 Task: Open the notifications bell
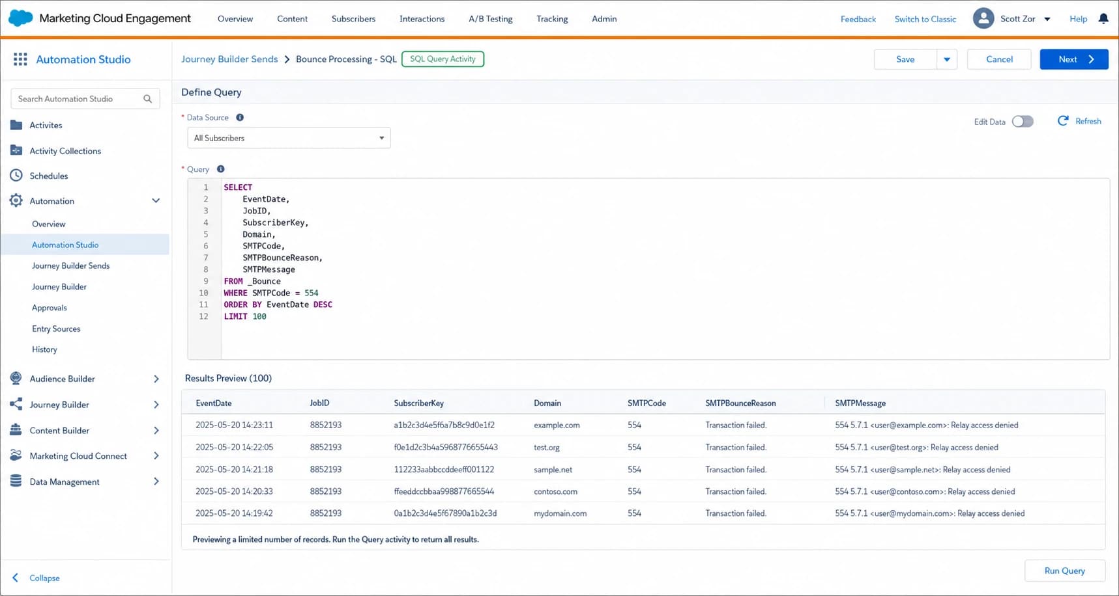pos(1103,19)
